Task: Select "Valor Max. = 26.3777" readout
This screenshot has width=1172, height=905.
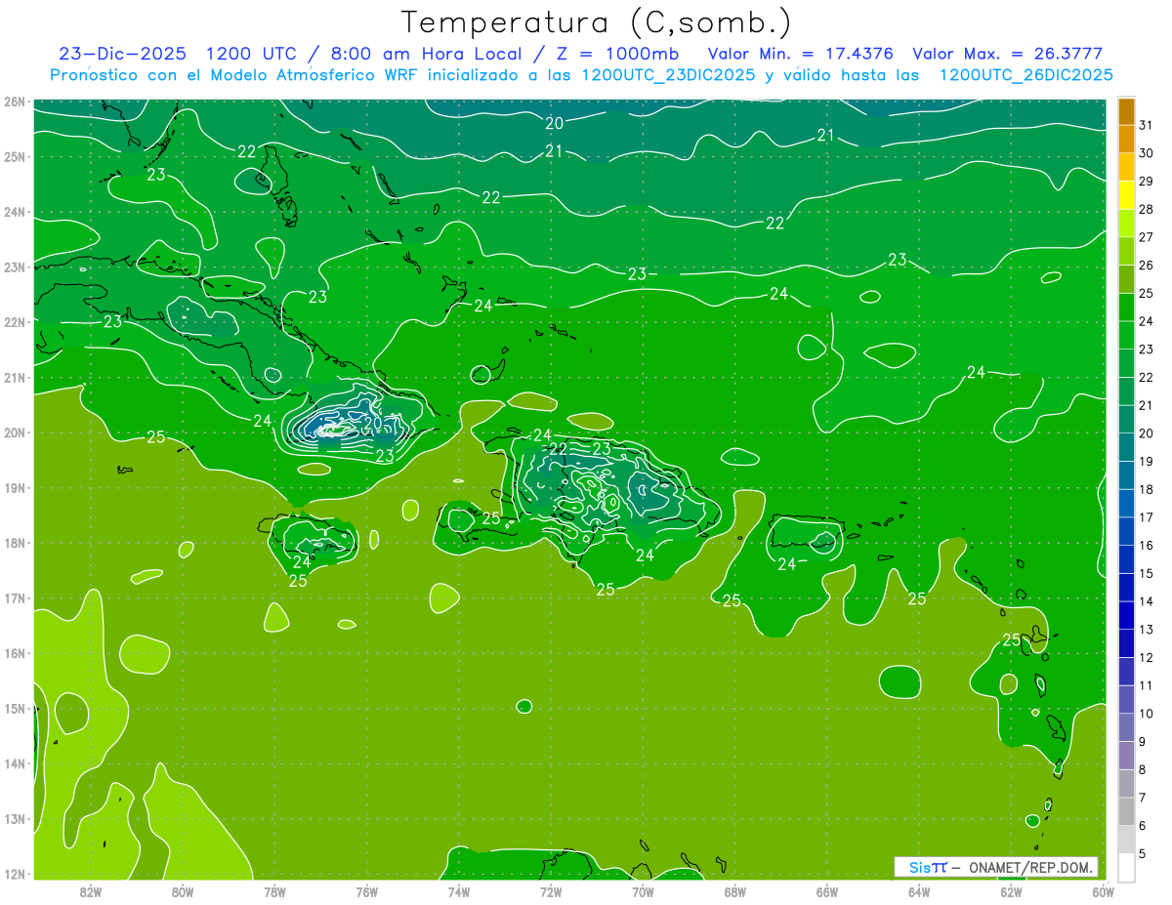Action: [x=1008, y=54]
